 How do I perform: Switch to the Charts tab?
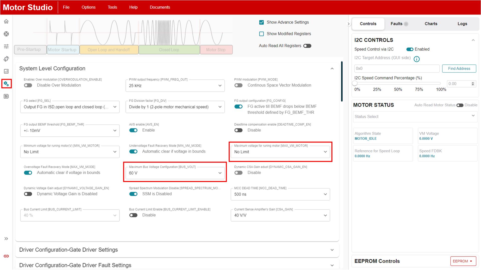click(431, 24)
